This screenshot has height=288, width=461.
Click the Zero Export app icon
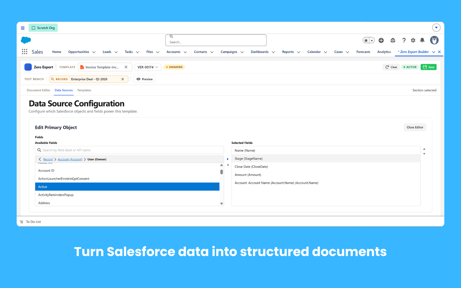(x=28, y=67)
